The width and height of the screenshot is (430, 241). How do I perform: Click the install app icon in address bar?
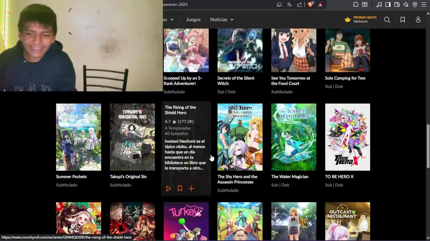click(279, 5)
